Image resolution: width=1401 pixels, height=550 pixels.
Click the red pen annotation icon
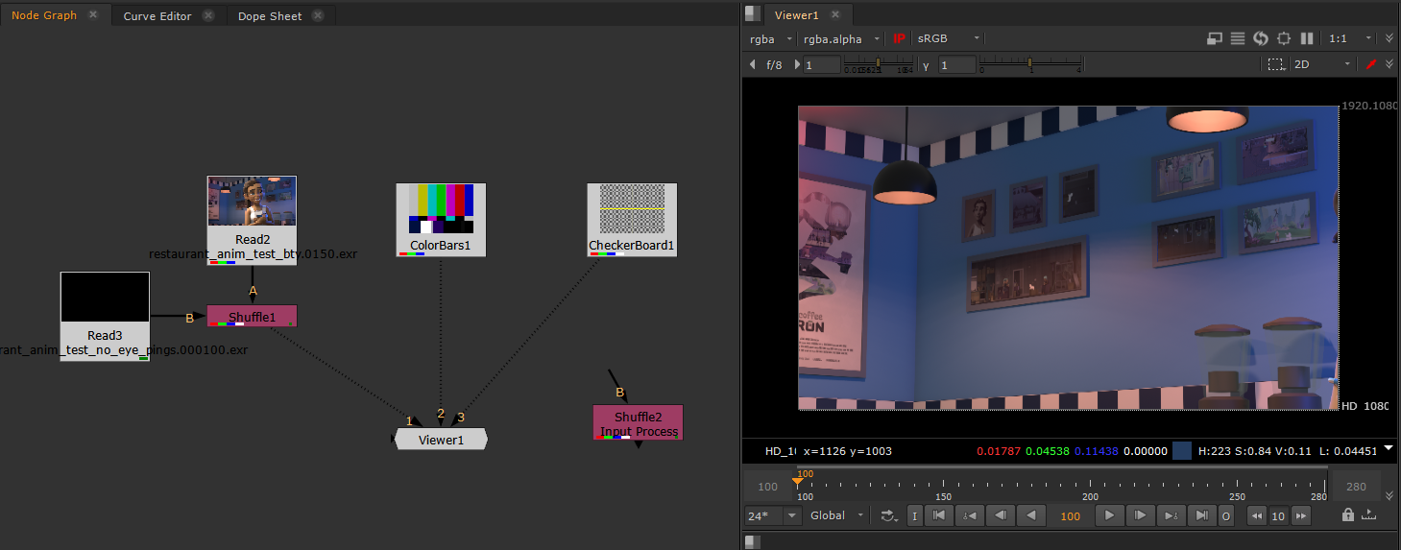point(1371,64)
